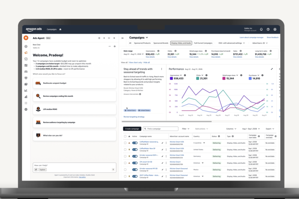Viewport: 299px width, 199px height.
Task: Open the Filter dropdown
Action: [x=186, y=129]
